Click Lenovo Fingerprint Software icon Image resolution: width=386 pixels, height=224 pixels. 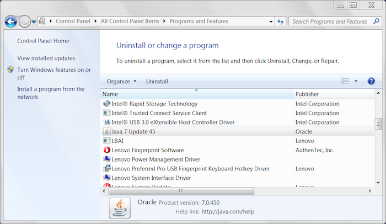click(106, 150)
